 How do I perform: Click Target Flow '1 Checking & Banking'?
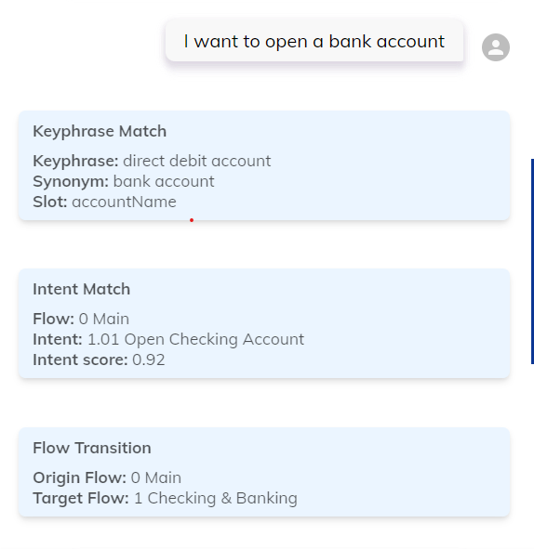[x=216, y=498]
